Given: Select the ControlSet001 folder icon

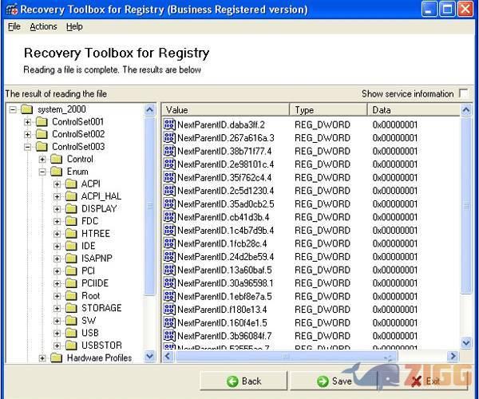Looking at the screenshot, I should click(42, 121).
